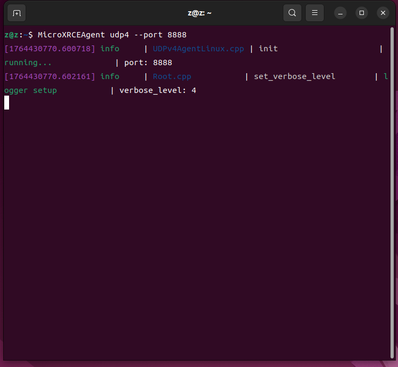Minimize the terminal window

click(340, 13)
